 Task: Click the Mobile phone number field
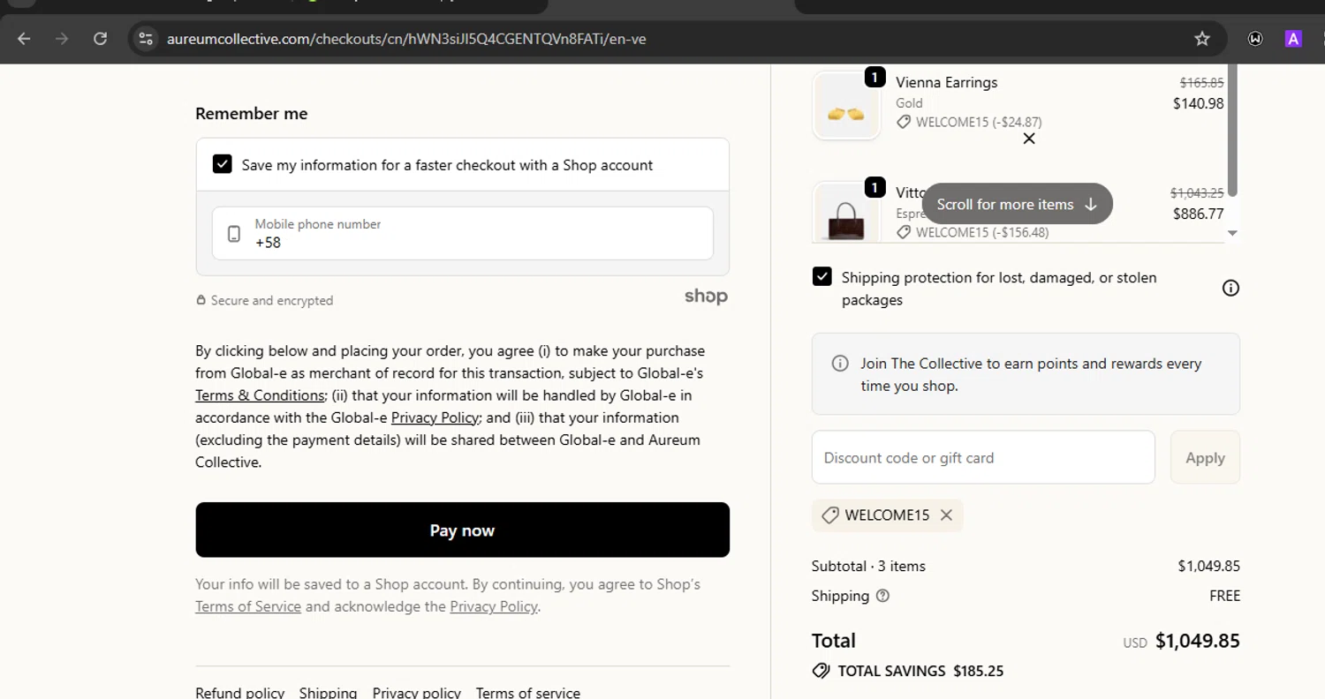[x=463, y=233]
